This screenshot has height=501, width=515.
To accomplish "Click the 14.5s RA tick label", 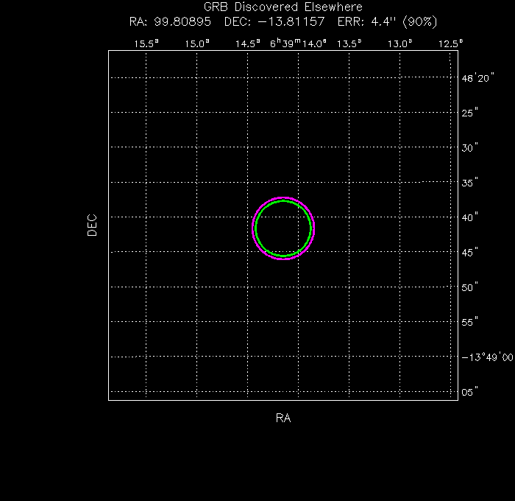I will [248, 43].
